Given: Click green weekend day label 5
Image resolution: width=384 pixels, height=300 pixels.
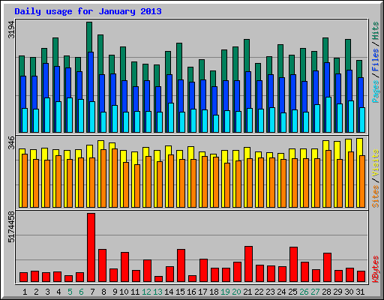Looking at the screenshot, I should click(x=70, y=292).
